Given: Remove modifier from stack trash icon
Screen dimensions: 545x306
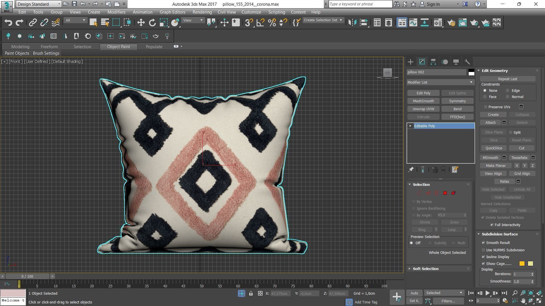Looking at the screenshot, I should [x=443, y=170].
